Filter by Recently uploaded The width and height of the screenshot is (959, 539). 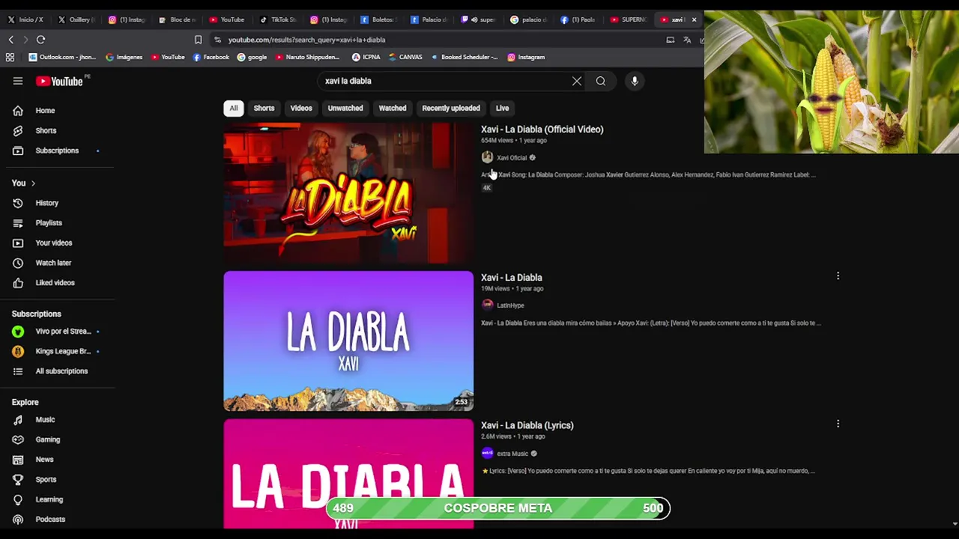point(451,108)
